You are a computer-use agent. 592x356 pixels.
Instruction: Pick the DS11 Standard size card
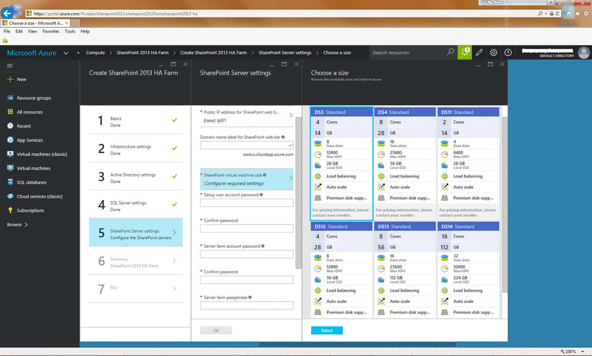pos(468,163)
